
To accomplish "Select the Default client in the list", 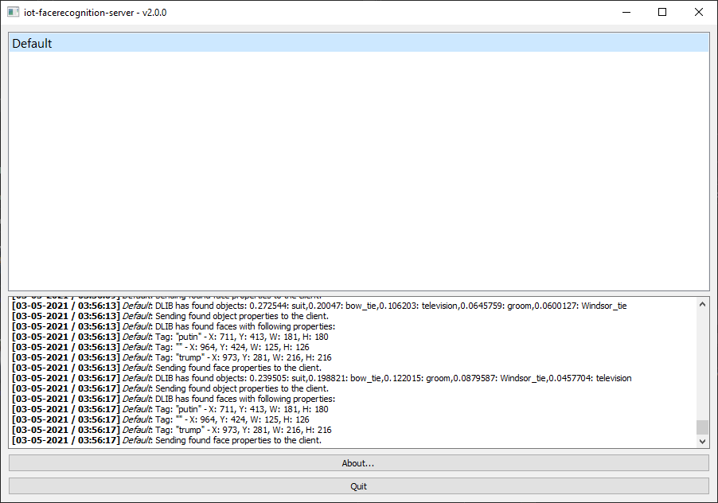I will [358, 44].
